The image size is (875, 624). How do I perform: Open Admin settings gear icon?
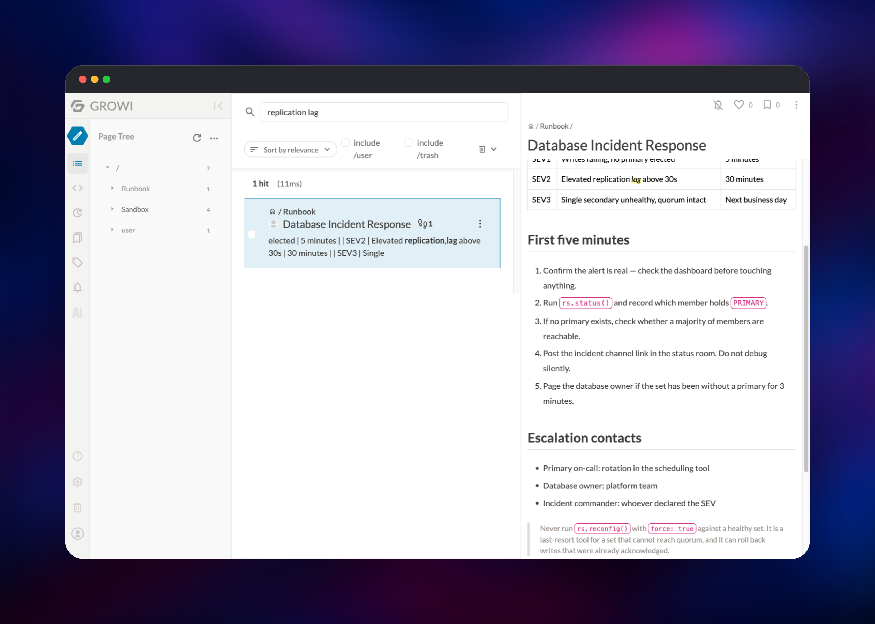point(78,482)
